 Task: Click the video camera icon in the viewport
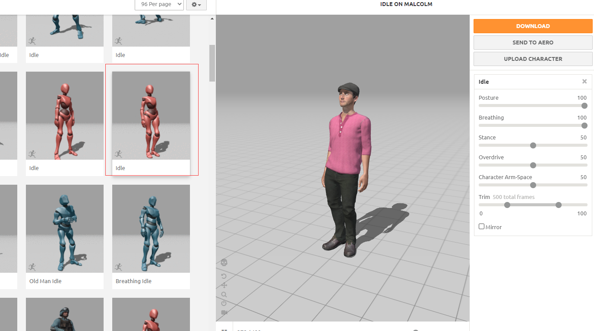(224, 312)
